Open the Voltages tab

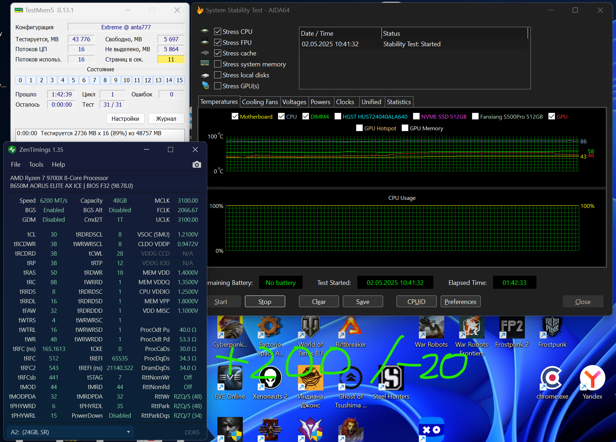tap(294, 102)
